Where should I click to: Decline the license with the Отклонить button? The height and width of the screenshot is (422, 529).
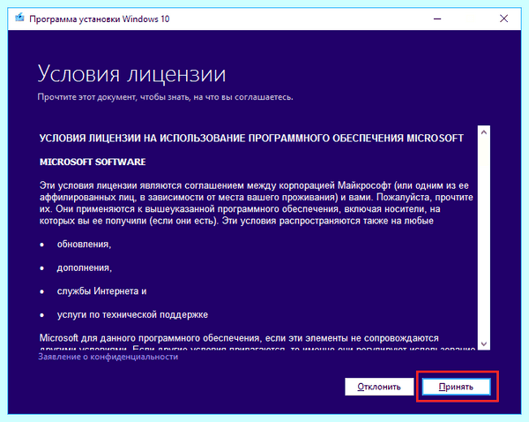[x=379, y=387]
